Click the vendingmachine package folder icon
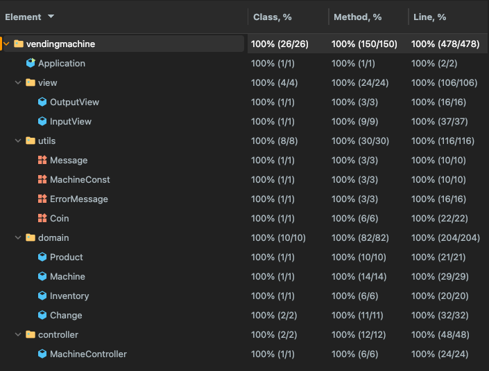Screen dimensions: 489x371 point(19,44)
